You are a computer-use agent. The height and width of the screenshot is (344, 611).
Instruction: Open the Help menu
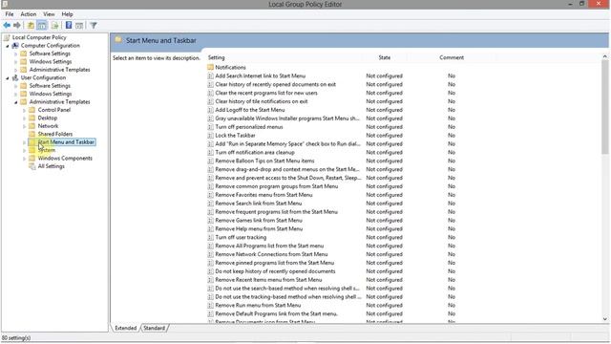point(67,14)
